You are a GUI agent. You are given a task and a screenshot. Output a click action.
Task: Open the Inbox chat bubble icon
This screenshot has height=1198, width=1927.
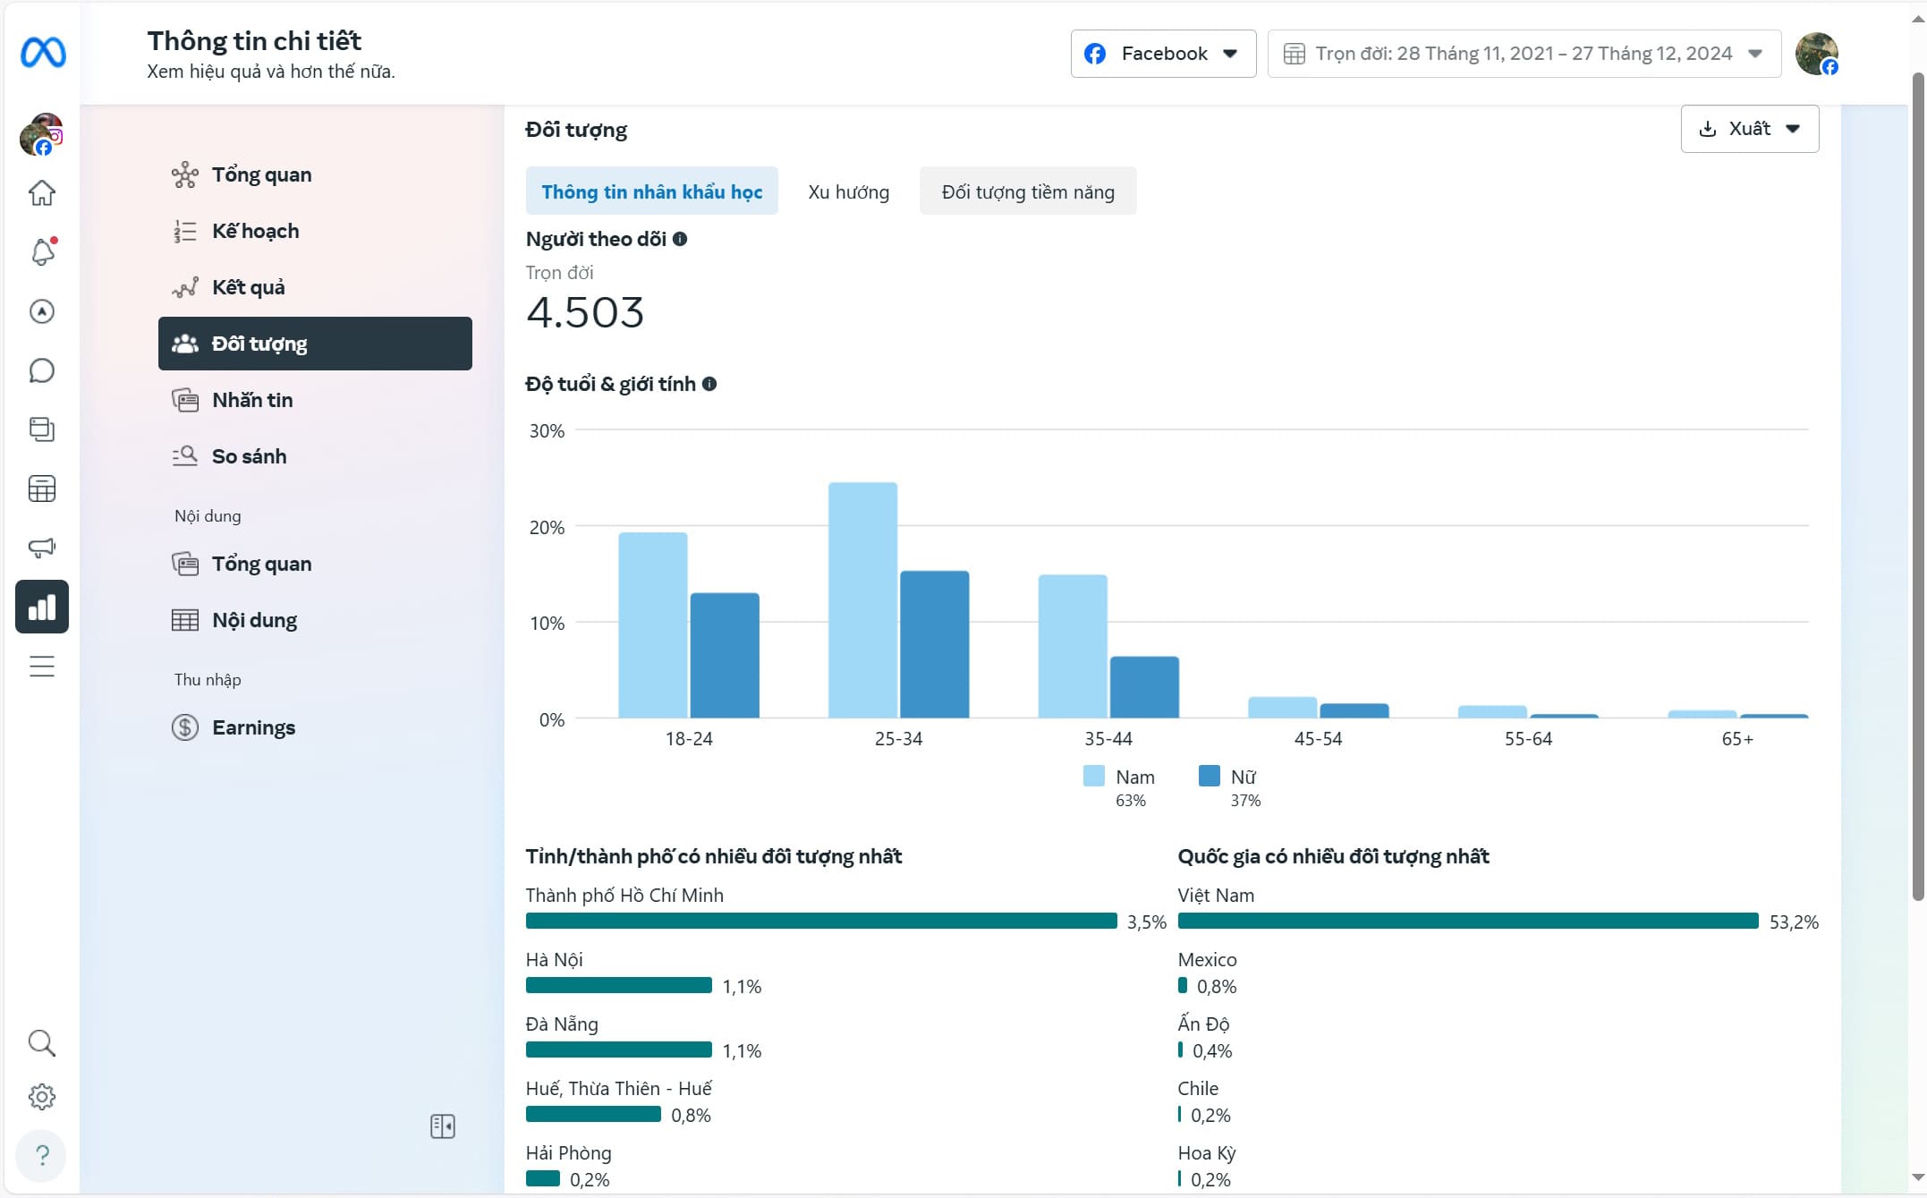42,370
